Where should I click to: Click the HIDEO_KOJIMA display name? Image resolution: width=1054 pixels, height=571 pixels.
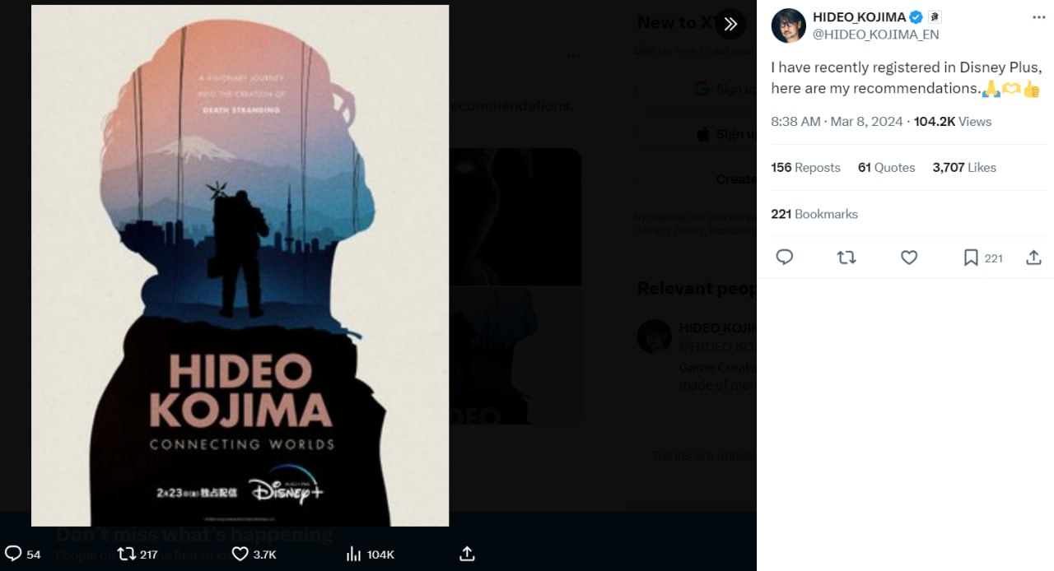[859, 17]
